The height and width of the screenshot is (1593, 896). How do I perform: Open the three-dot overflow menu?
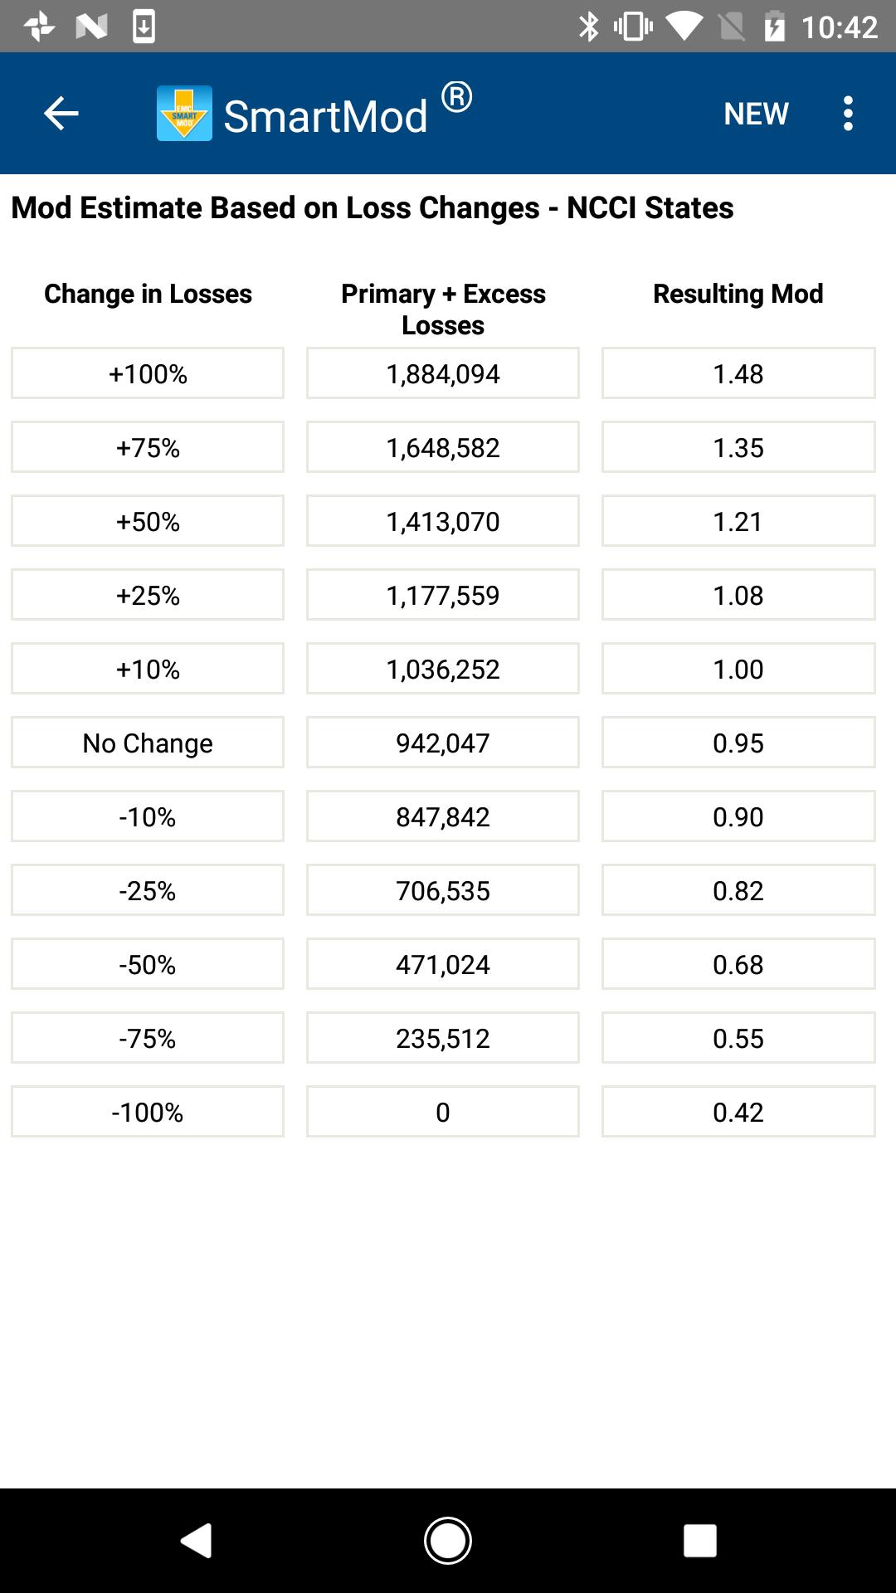tap(847, 114)
